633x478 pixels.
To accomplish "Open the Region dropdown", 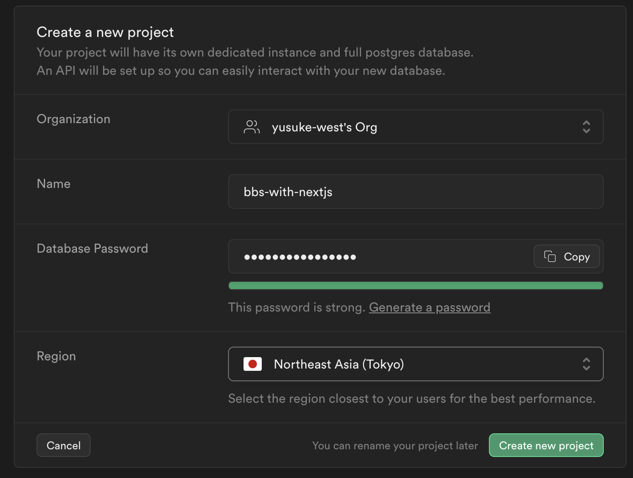I will (x=415, y=364).
